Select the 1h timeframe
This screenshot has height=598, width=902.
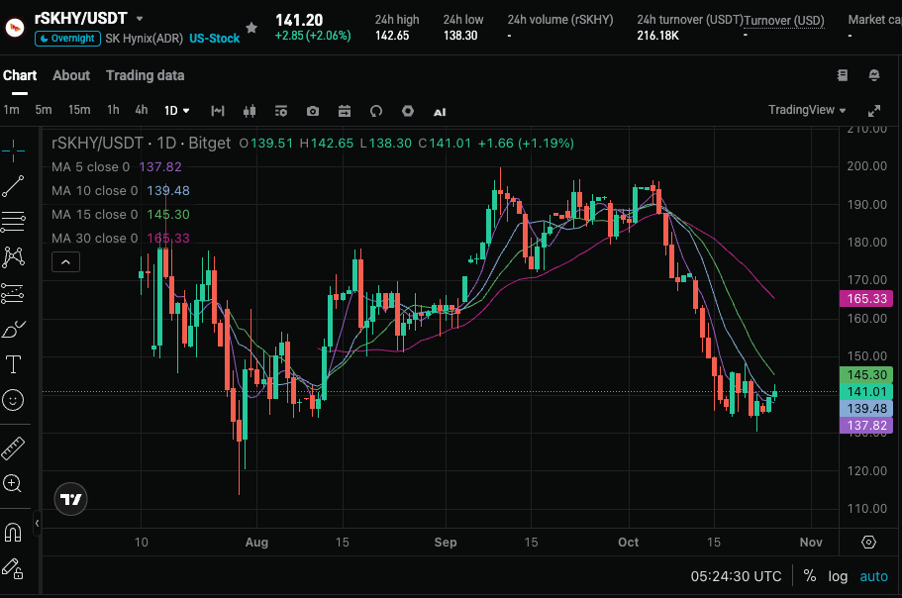(x=113, y=110)
